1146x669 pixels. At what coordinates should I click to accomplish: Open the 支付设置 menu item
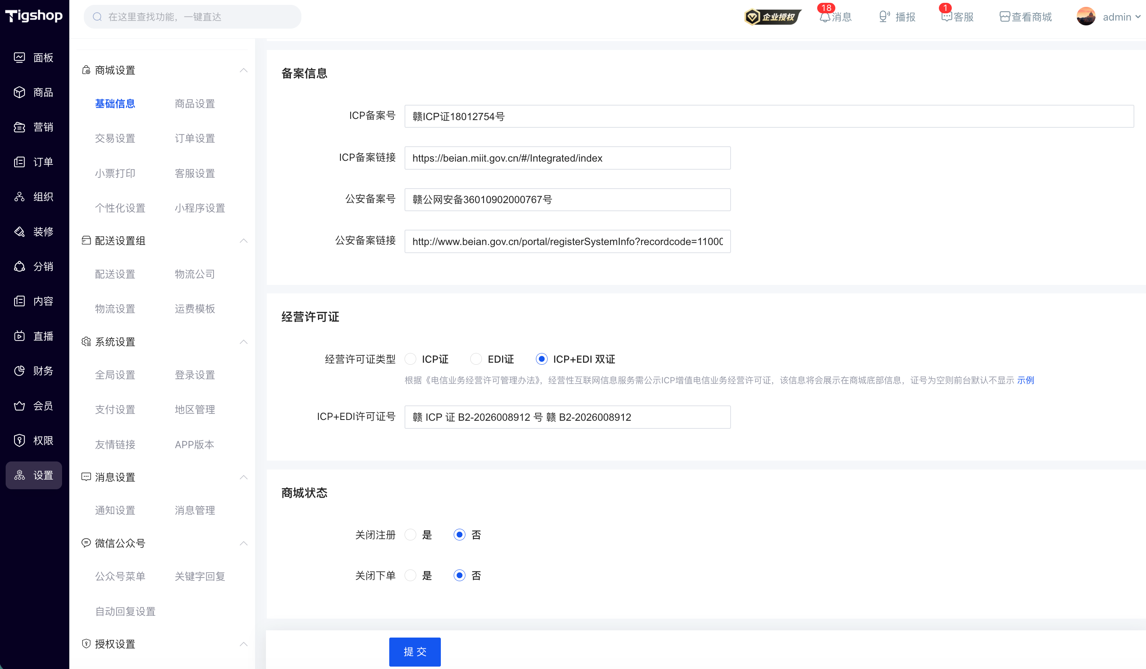[115, 409]
